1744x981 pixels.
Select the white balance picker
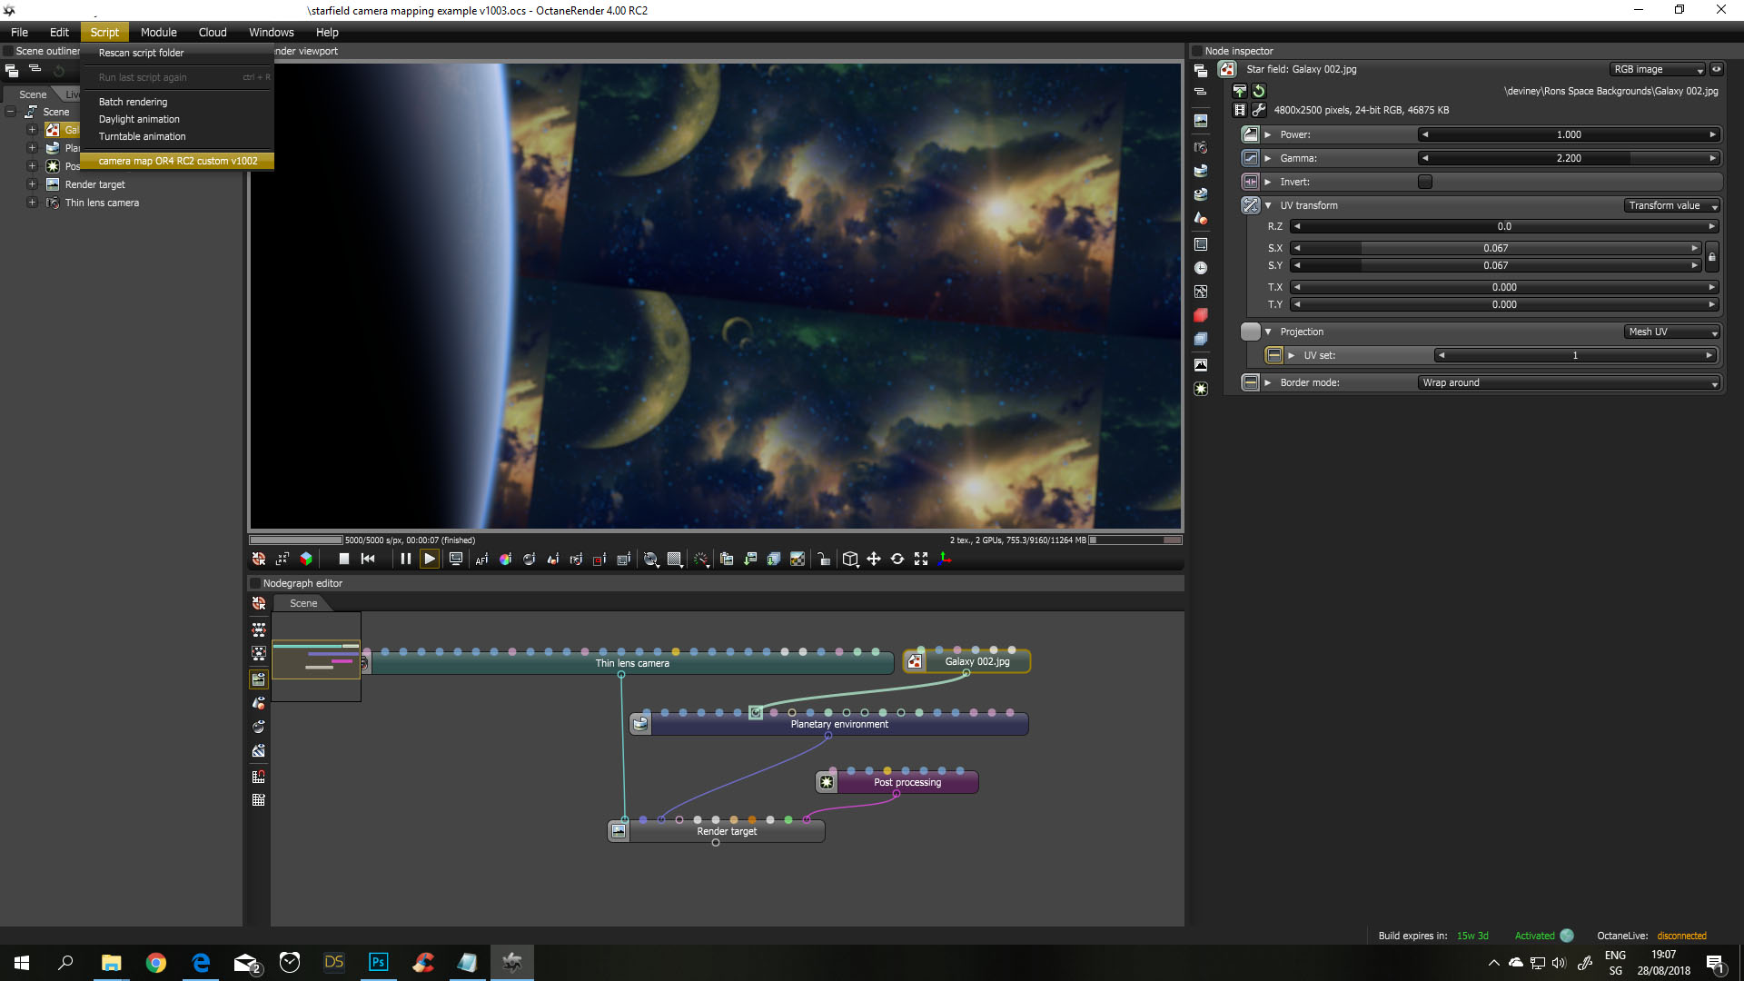[505, 560]
